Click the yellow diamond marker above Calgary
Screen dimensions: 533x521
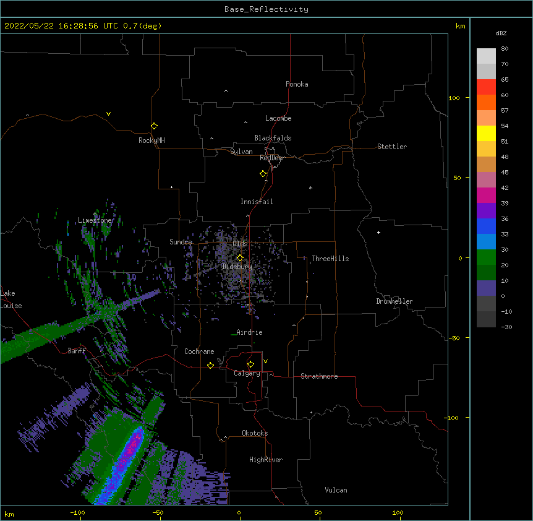point(250,364)
